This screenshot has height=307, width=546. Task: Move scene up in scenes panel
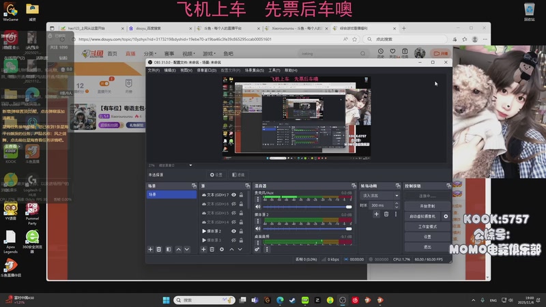[178, 249]
